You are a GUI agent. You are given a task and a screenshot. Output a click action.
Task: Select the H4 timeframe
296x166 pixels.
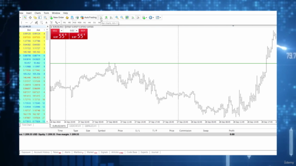tap(89, 23)
